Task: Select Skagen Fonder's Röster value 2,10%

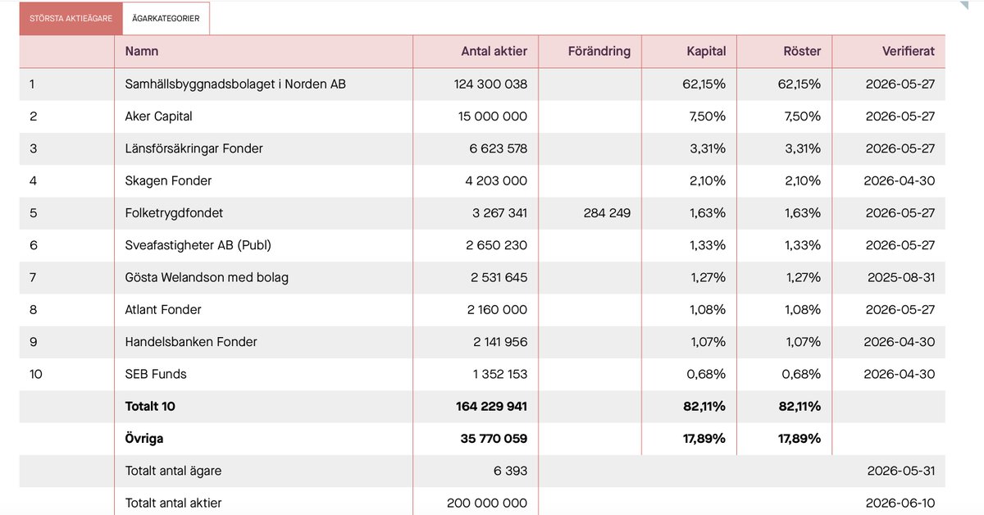Action: pos(803,180)
